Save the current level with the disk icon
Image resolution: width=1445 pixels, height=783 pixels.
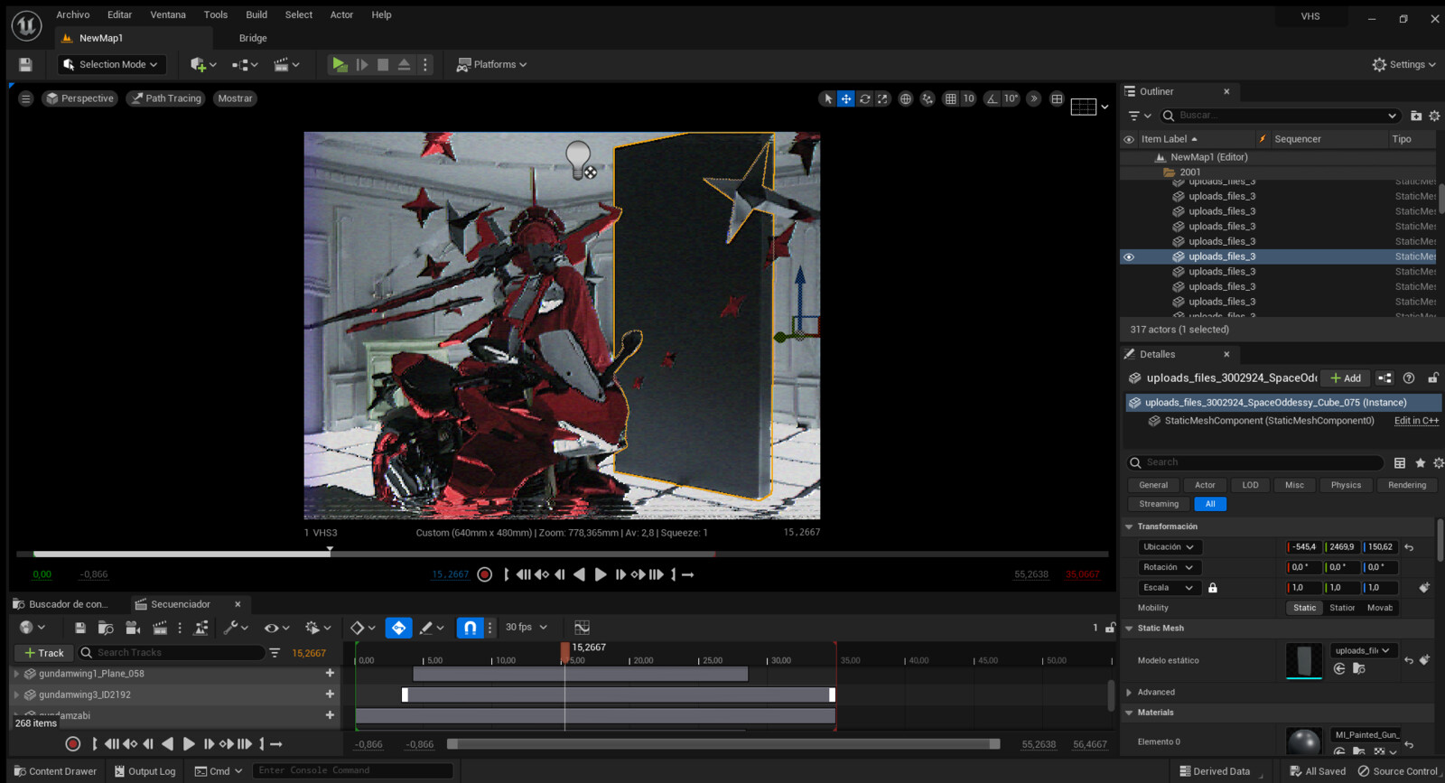pyautogui.click(x=25, y=64)
